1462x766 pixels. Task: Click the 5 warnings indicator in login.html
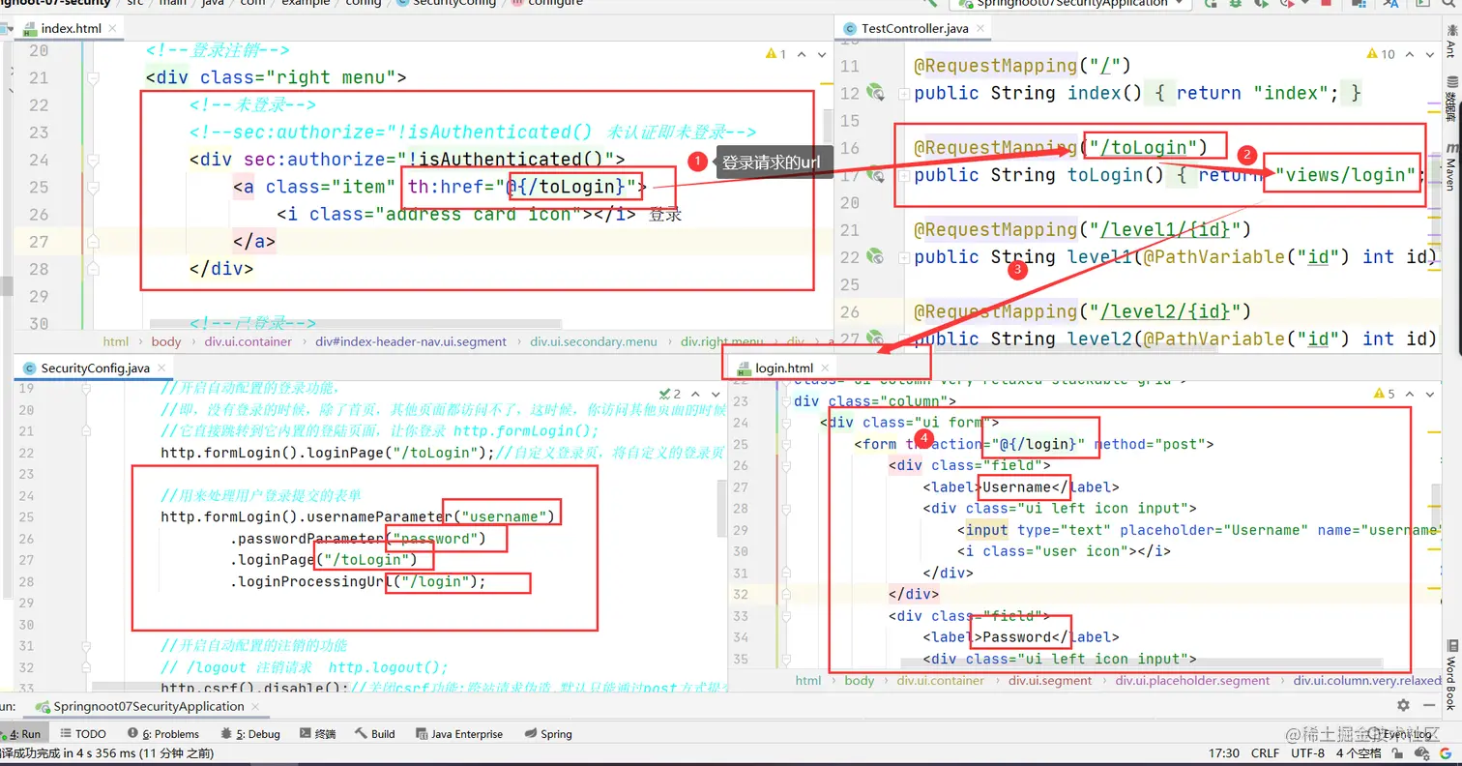[x=1384, y=394]
